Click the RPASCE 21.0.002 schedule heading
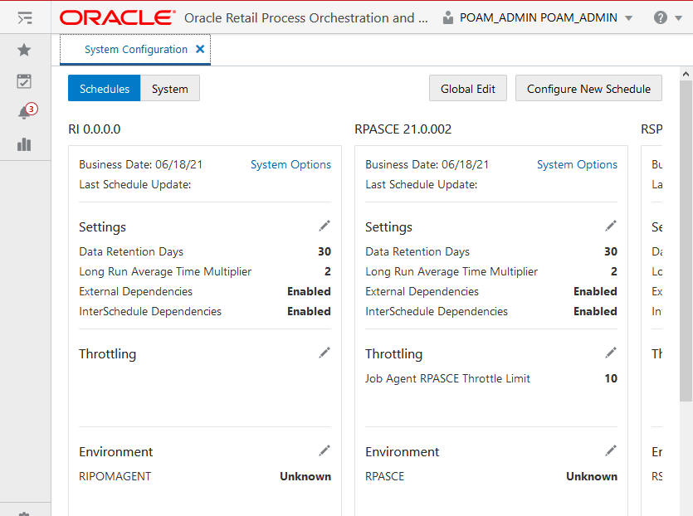693x516 pixels. [403, 129]
